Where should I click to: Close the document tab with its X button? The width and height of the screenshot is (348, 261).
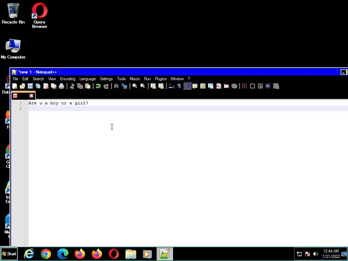31,95
